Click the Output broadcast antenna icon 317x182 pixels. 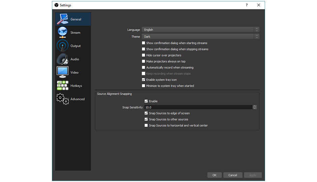tap(62, 45)
